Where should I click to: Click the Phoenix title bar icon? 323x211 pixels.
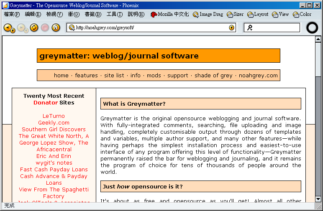6,5
